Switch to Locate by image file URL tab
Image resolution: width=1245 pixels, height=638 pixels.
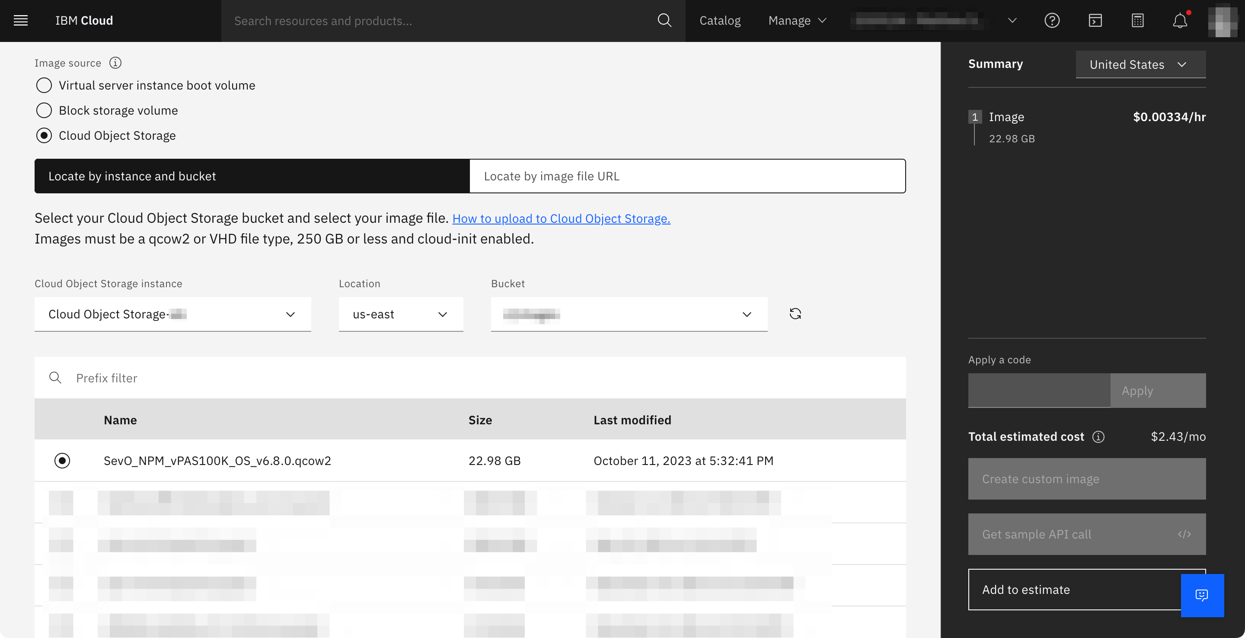(x=687, y=176)
